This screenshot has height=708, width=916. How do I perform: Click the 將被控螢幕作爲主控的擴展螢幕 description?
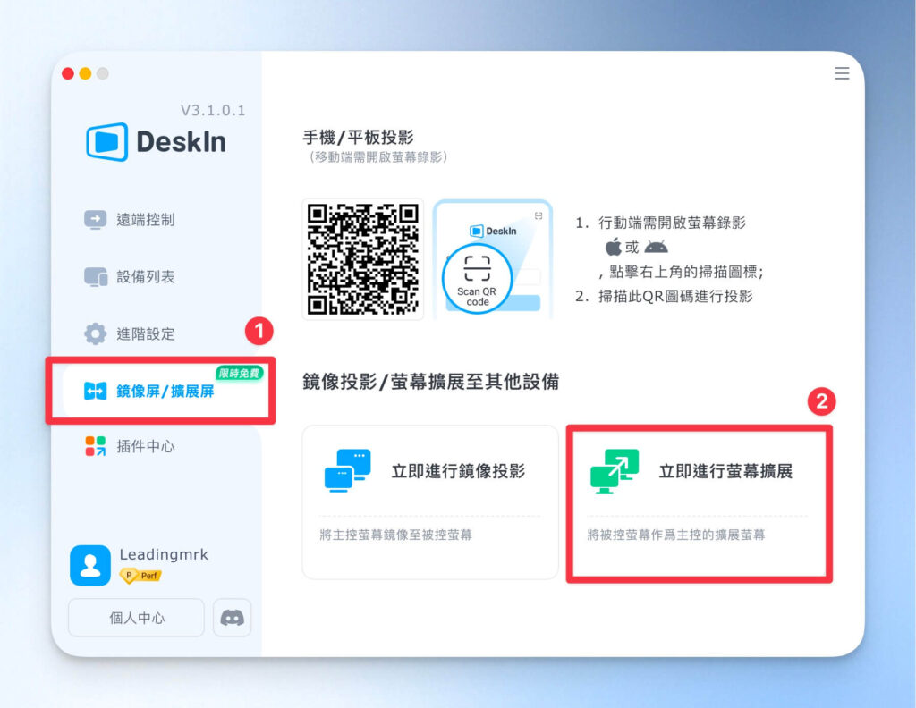click(676, 535)
